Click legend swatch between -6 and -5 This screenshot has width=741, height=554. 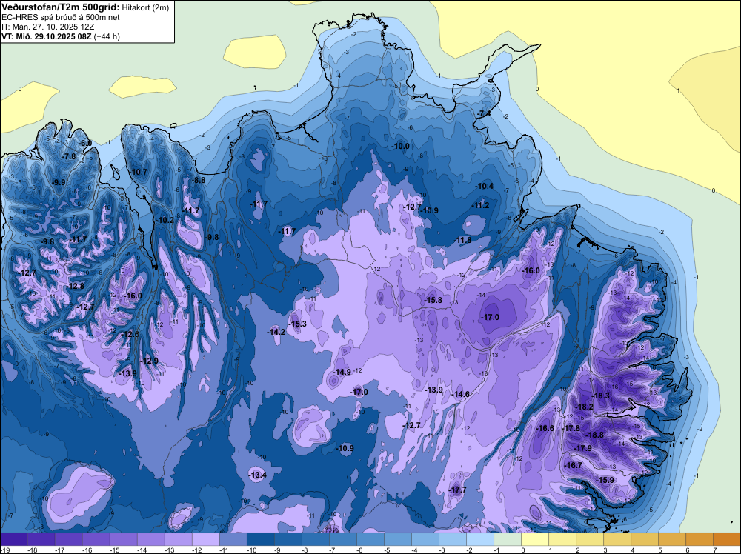pos(370,539)
